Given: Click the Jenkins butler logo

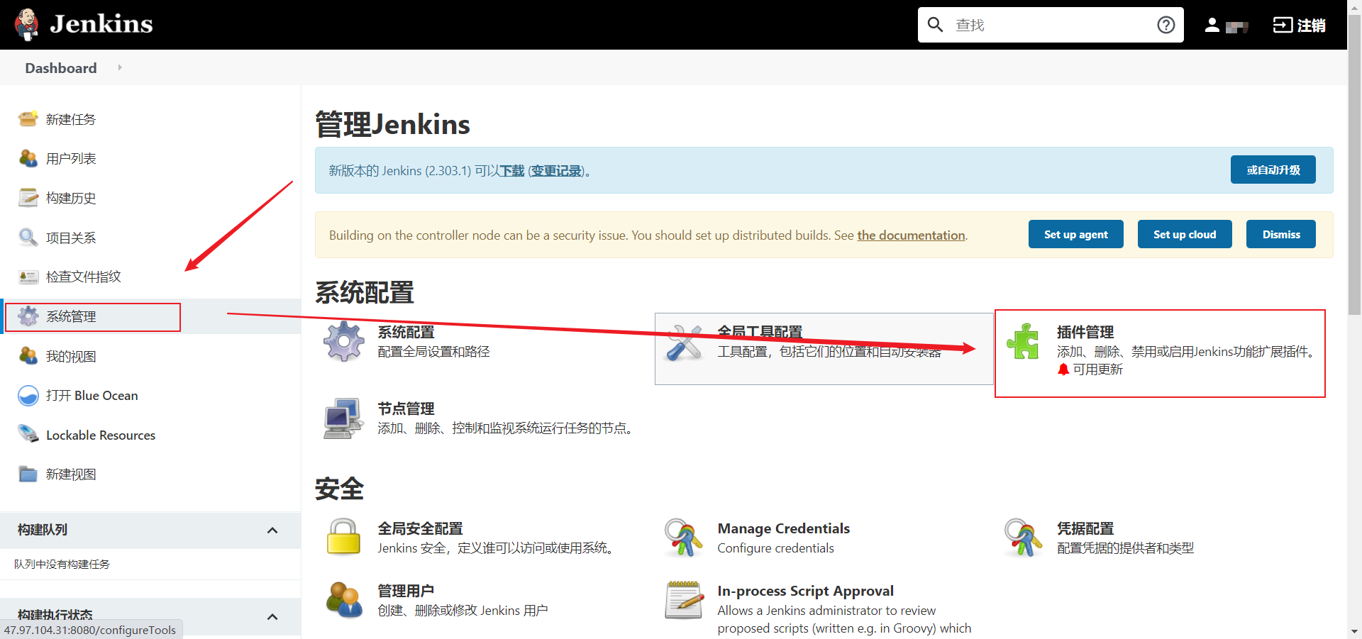Looking at the screenshot, I should pos(27,24).
